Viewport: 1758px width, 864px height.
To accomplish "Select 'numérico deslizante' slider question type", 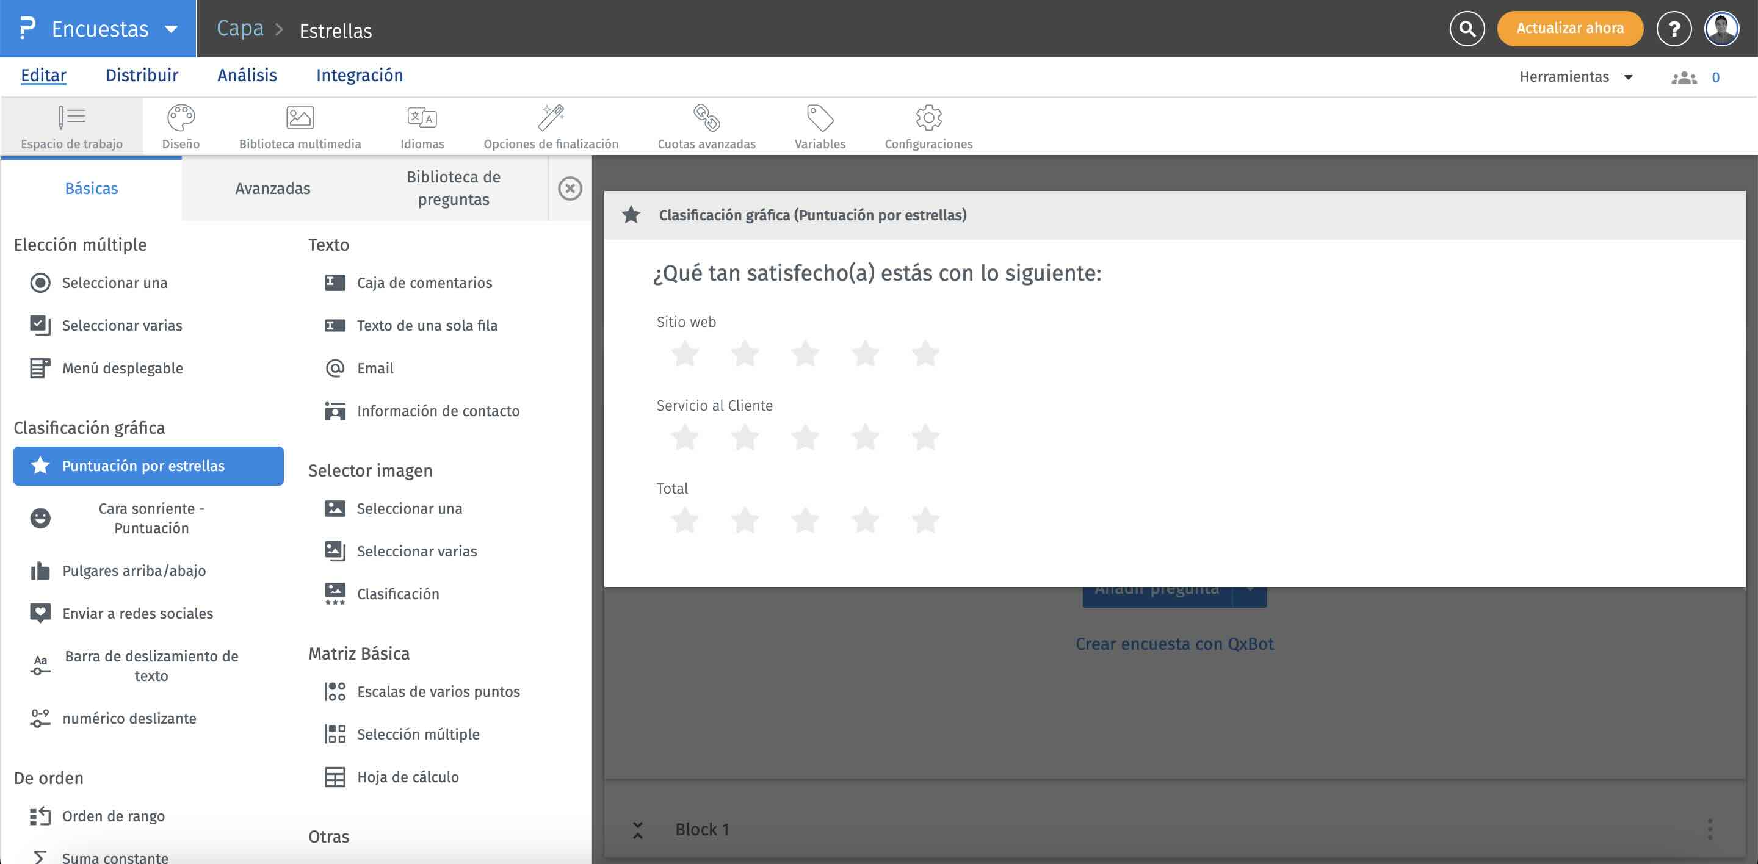I will pos(129,719).
